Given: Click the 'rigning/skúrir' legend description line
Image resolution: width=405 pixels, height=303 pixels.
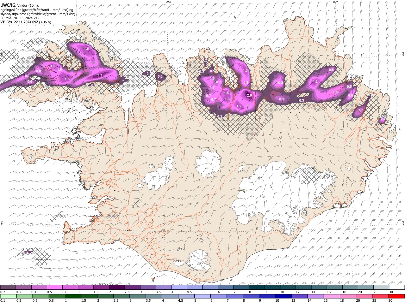Looking at the screenshot, I should click(x=37, y=10).
